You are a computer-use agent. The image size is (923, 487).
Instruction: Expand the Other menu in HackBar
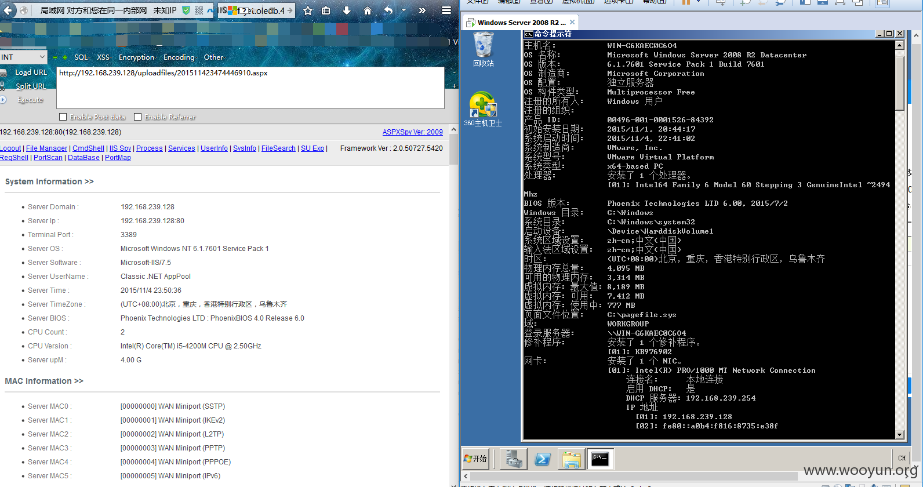point(214,57)
